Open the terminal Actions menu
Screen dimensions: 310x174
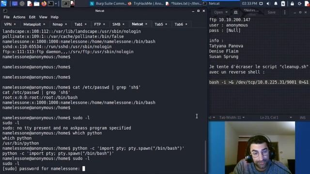click(x=19, y=17)
